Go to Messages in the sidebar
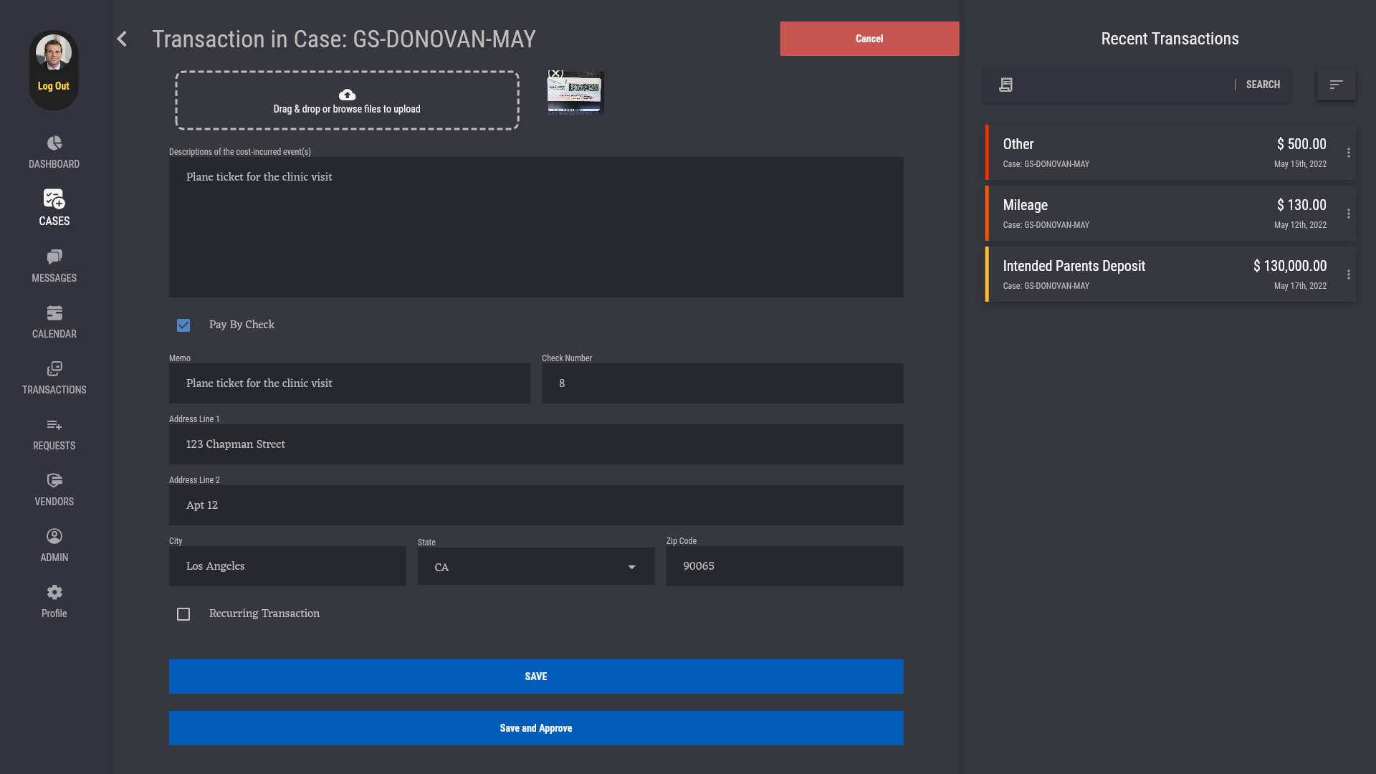 pos(54,266)
